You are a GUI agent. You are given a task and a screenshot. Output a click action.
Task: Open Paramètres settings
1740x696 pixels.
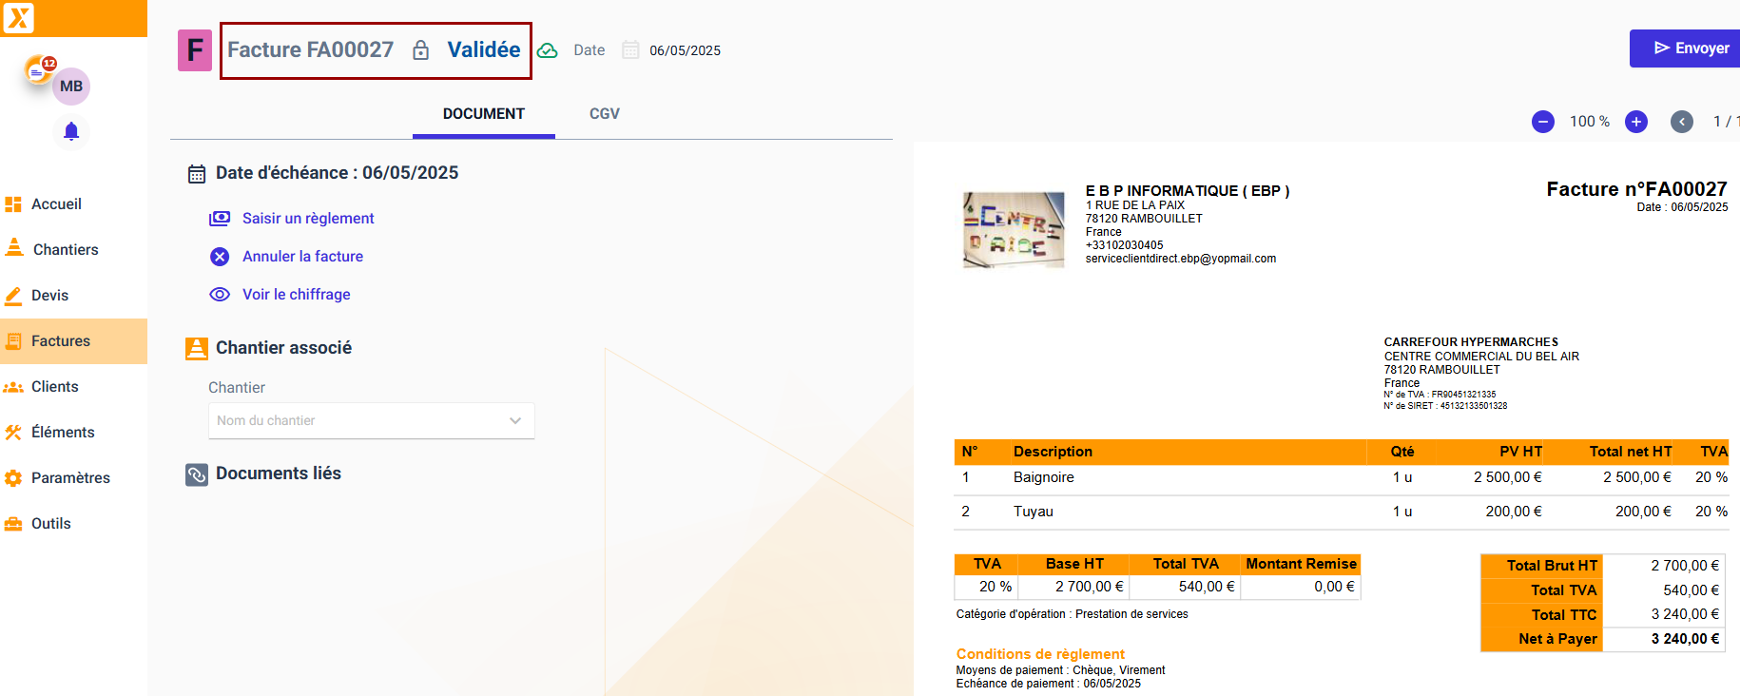pyautogui.click(x=70, y=478)
